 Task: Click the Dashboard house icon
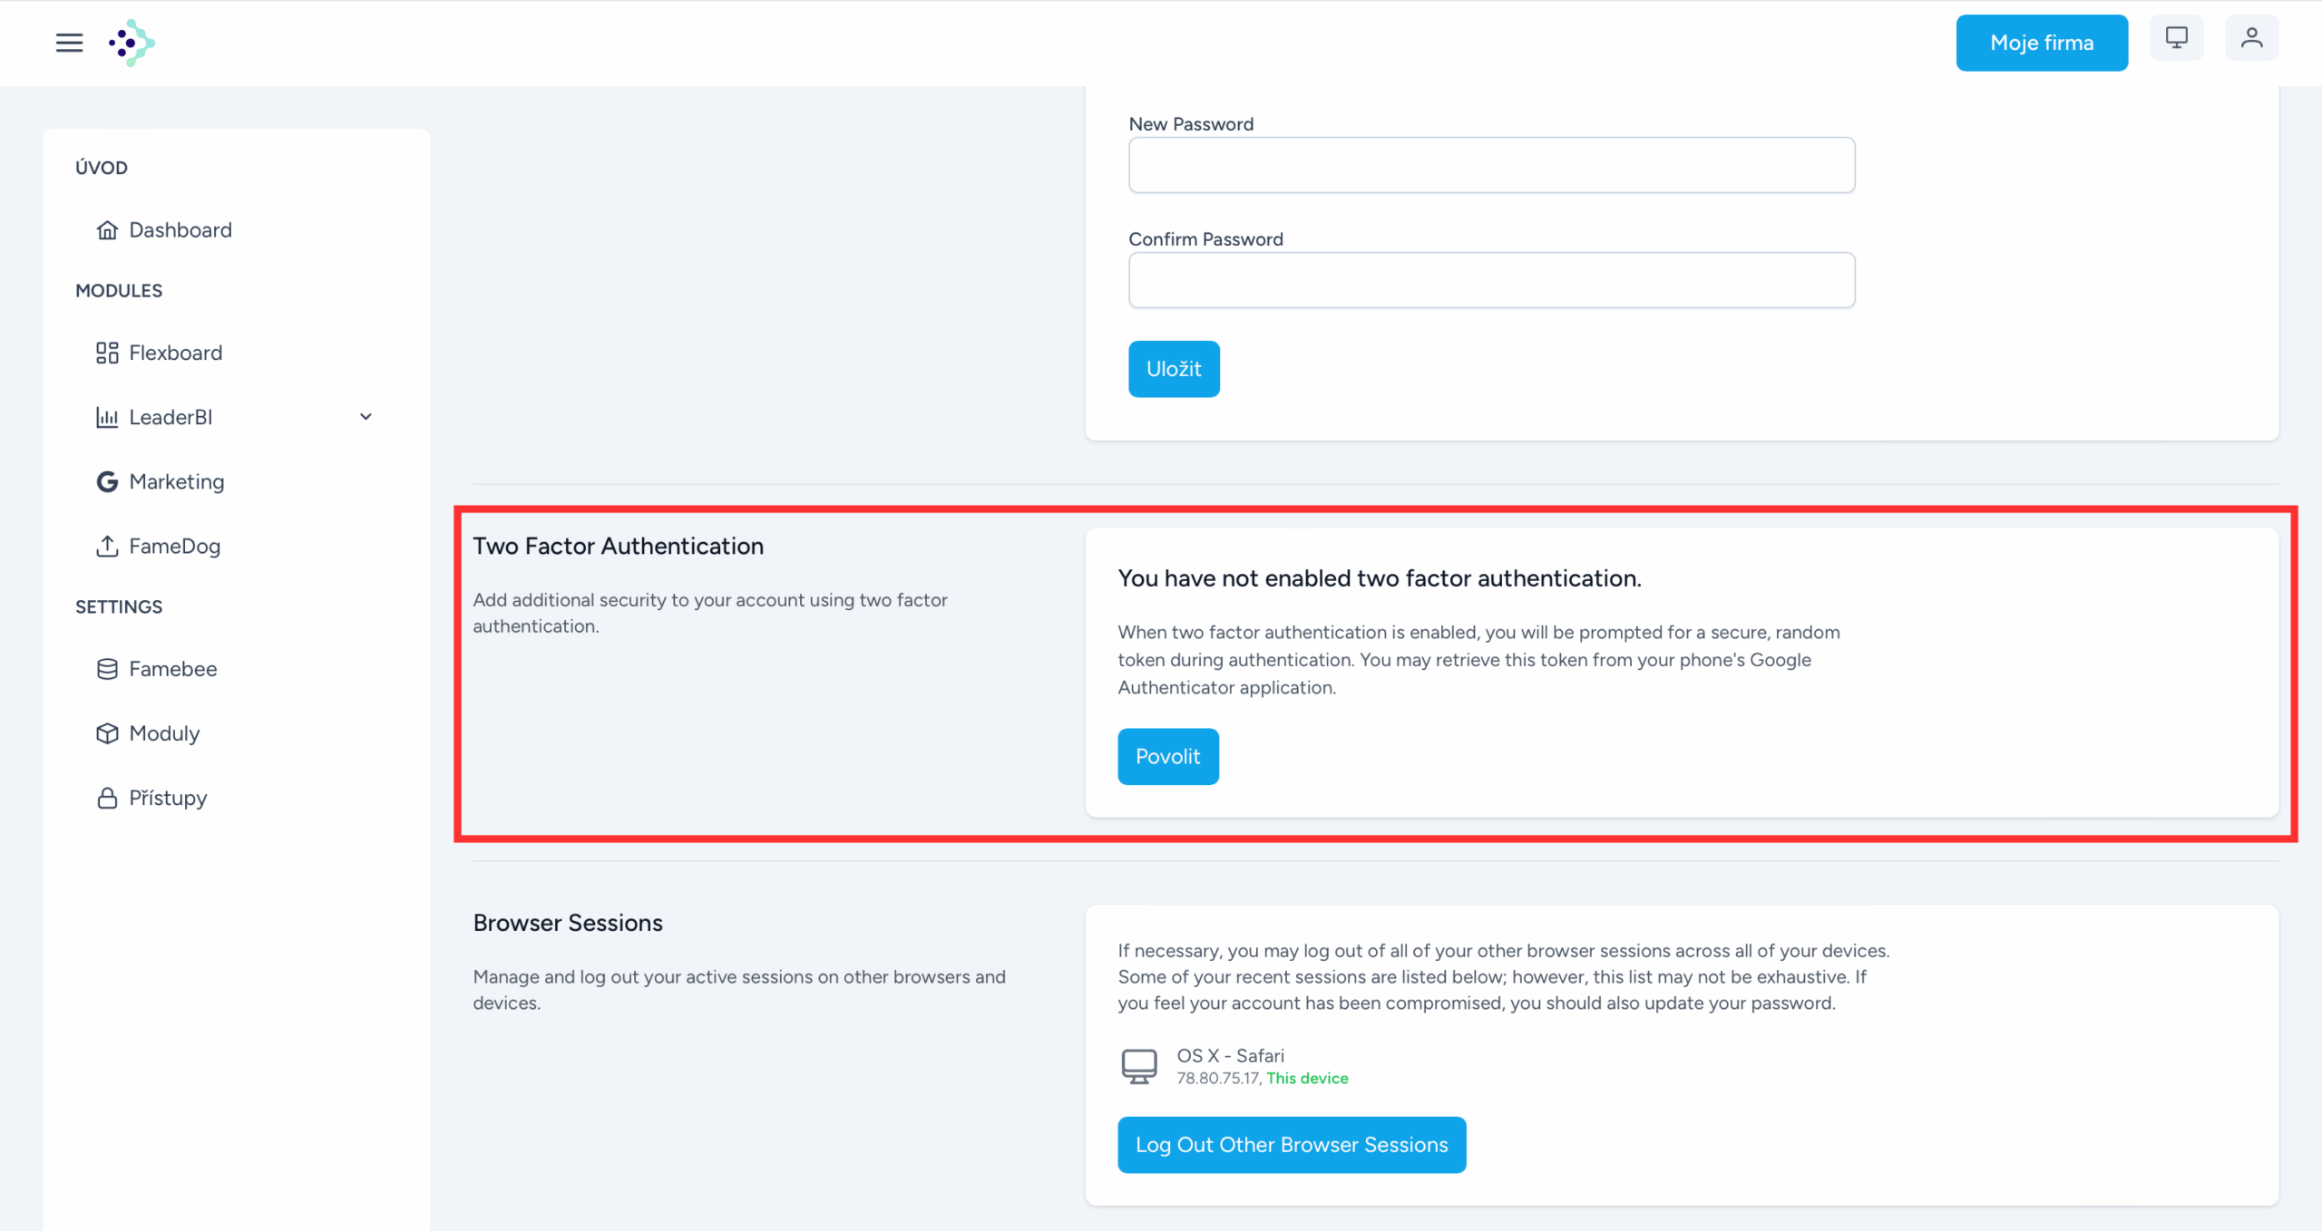107,230
